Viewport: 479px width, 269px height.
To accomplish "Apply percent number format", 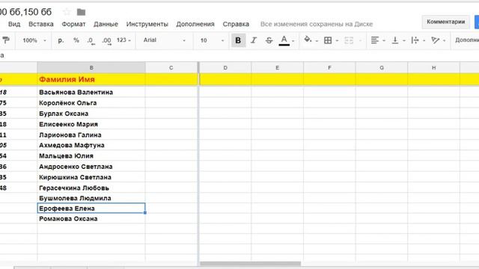I will 76,40.
